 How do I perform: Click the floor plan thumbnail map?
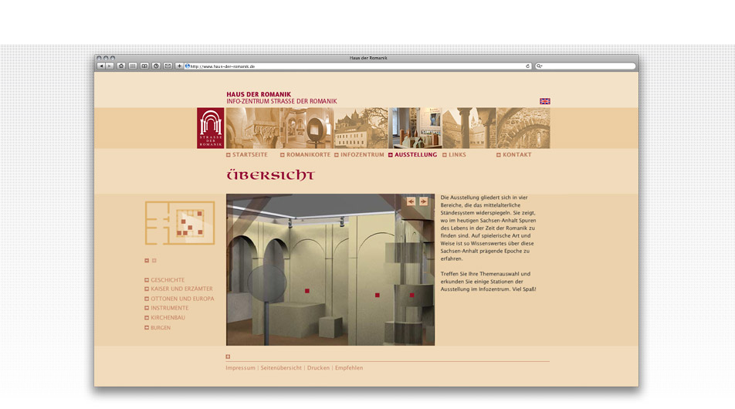(179, 223)
